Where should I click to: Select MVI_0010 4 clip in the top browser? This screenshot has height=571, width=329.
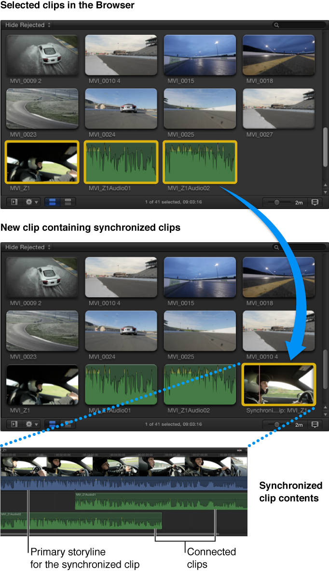(121, 55)
